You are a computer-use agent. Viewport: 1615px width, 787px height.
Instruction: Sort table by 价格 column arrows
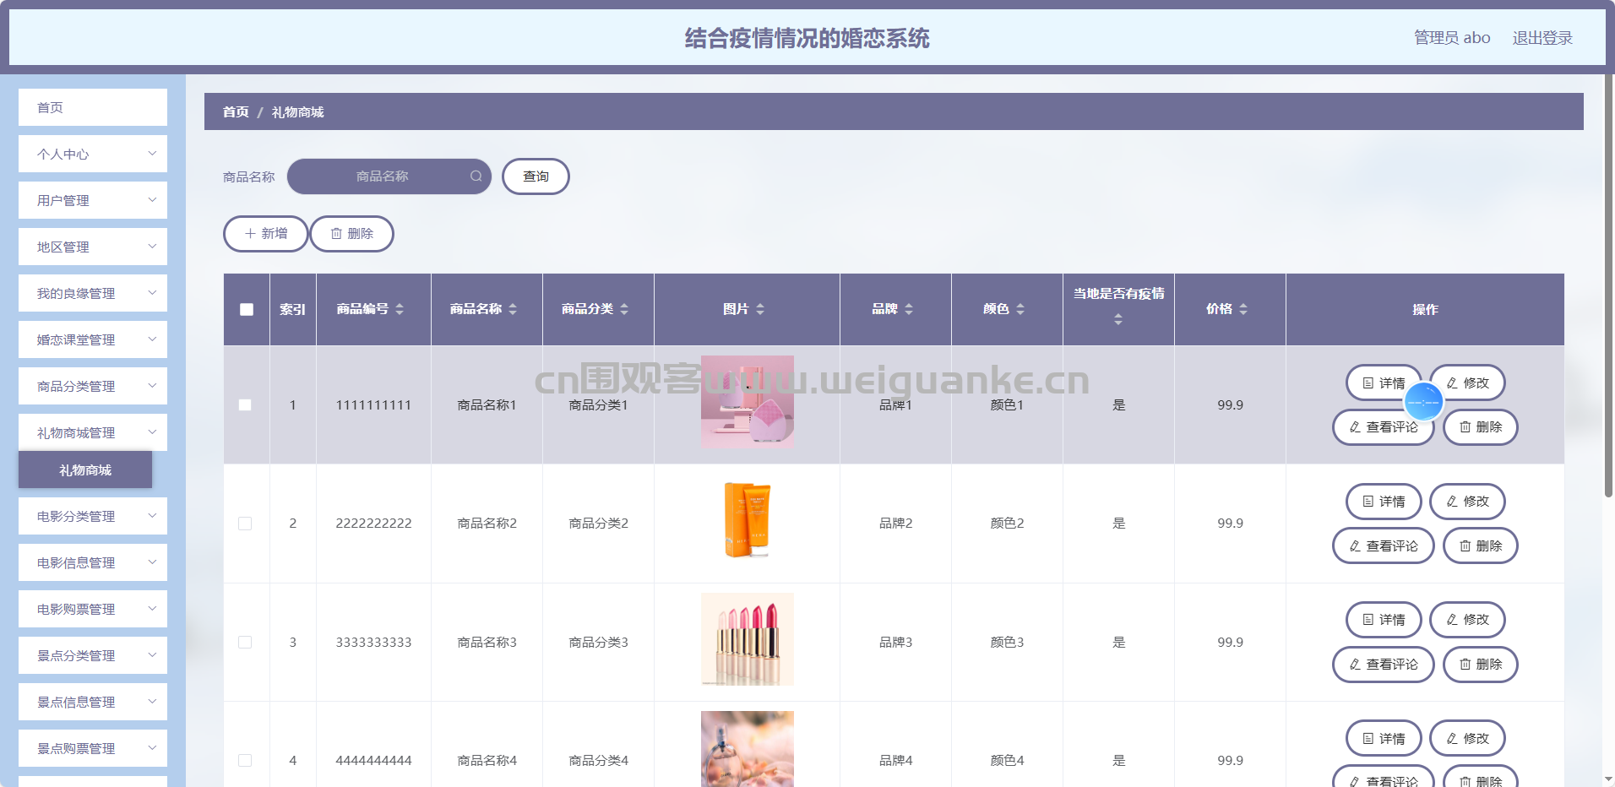(1243, 309)
